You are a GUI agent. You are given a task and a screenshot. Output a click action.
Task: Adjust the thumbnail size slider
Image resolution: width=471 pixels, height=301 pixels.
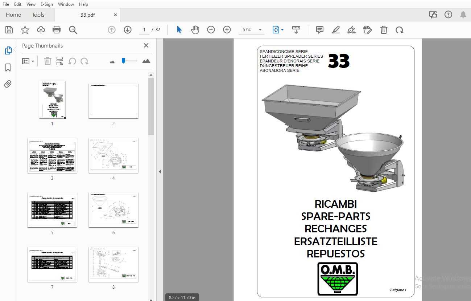tap(129, 61)
